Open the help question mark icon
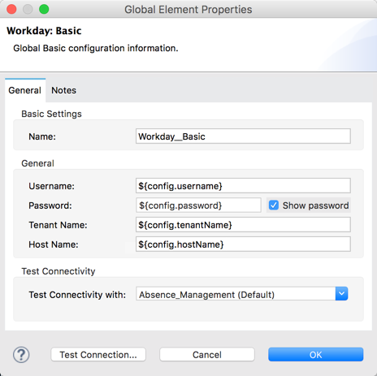The image size is (377, 376). pos(21,355)
